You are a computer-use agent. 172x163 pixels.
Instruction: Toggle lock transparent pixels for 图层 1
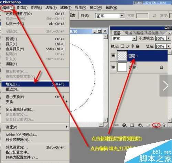tap(122, 46)
